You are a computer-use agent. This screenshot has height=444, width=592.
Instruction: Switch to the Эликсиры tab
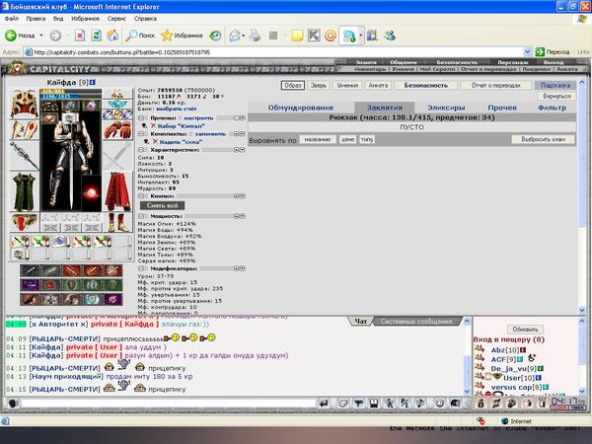[x=446, y=108]
